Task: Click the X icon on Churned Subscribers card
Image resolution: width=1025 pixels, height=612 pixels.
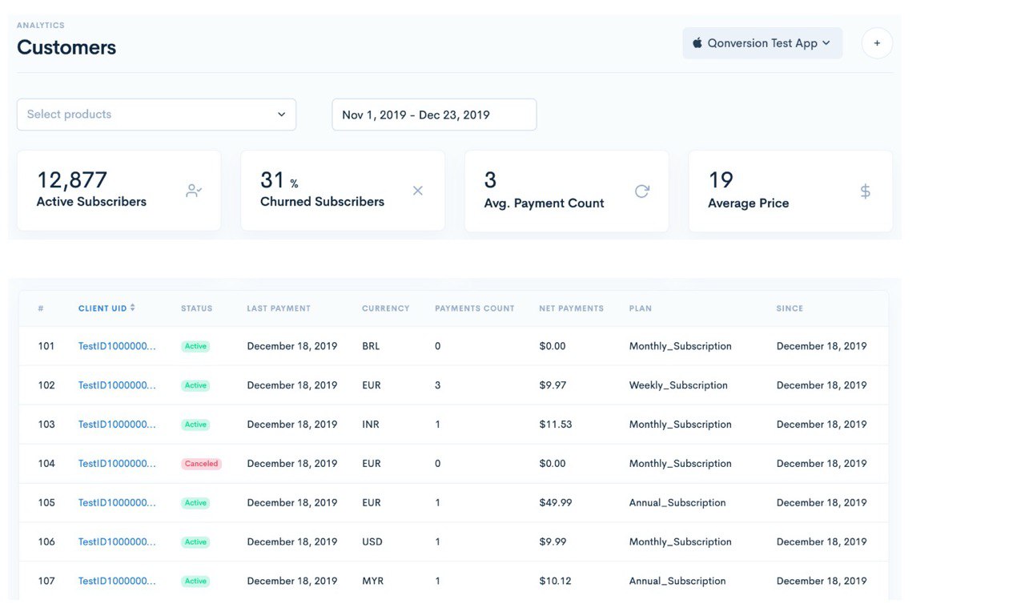Action: point(417,191)
